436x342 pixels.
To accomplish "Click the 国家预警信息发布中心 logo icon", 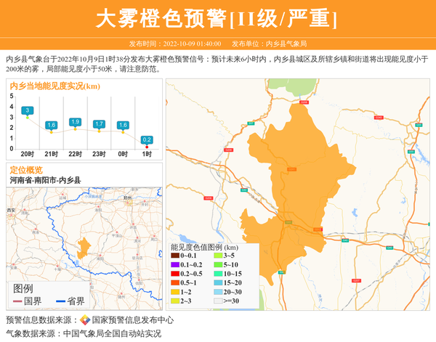I will (85, 320).
